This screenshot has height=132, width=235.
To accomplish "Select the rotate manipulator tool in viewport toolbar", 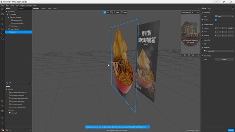I will [108, 12].
